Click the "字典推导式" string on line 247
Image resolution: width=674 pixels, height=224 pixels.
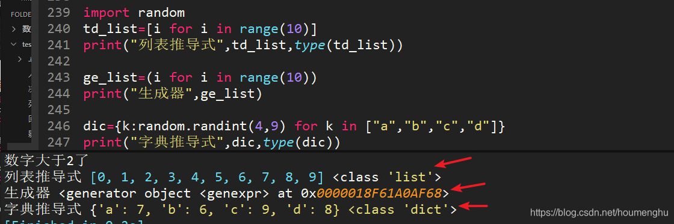[178, 142]
